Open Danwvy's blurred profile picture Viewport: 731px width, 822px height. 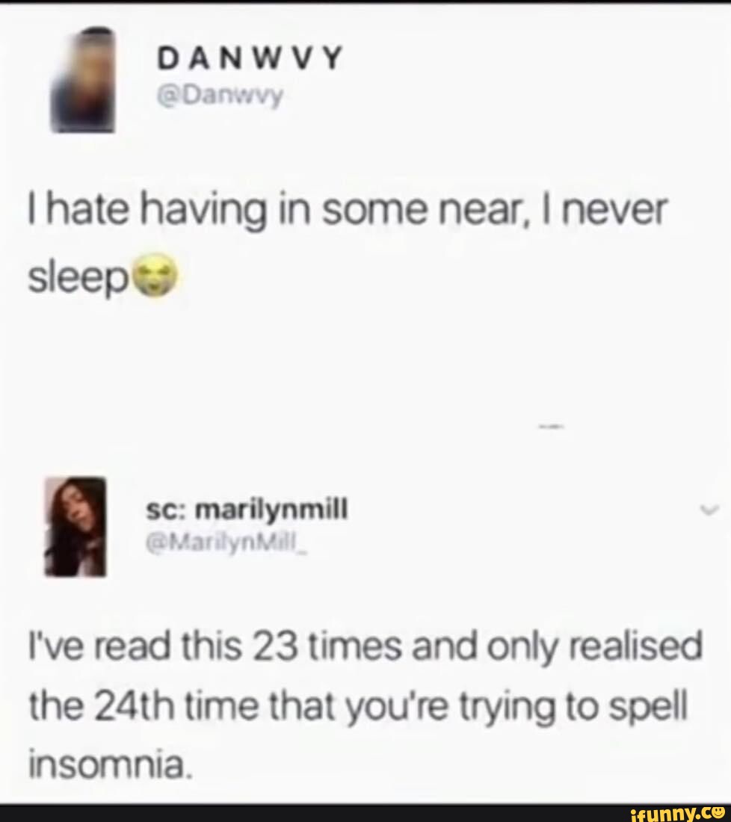coord(84,80)
